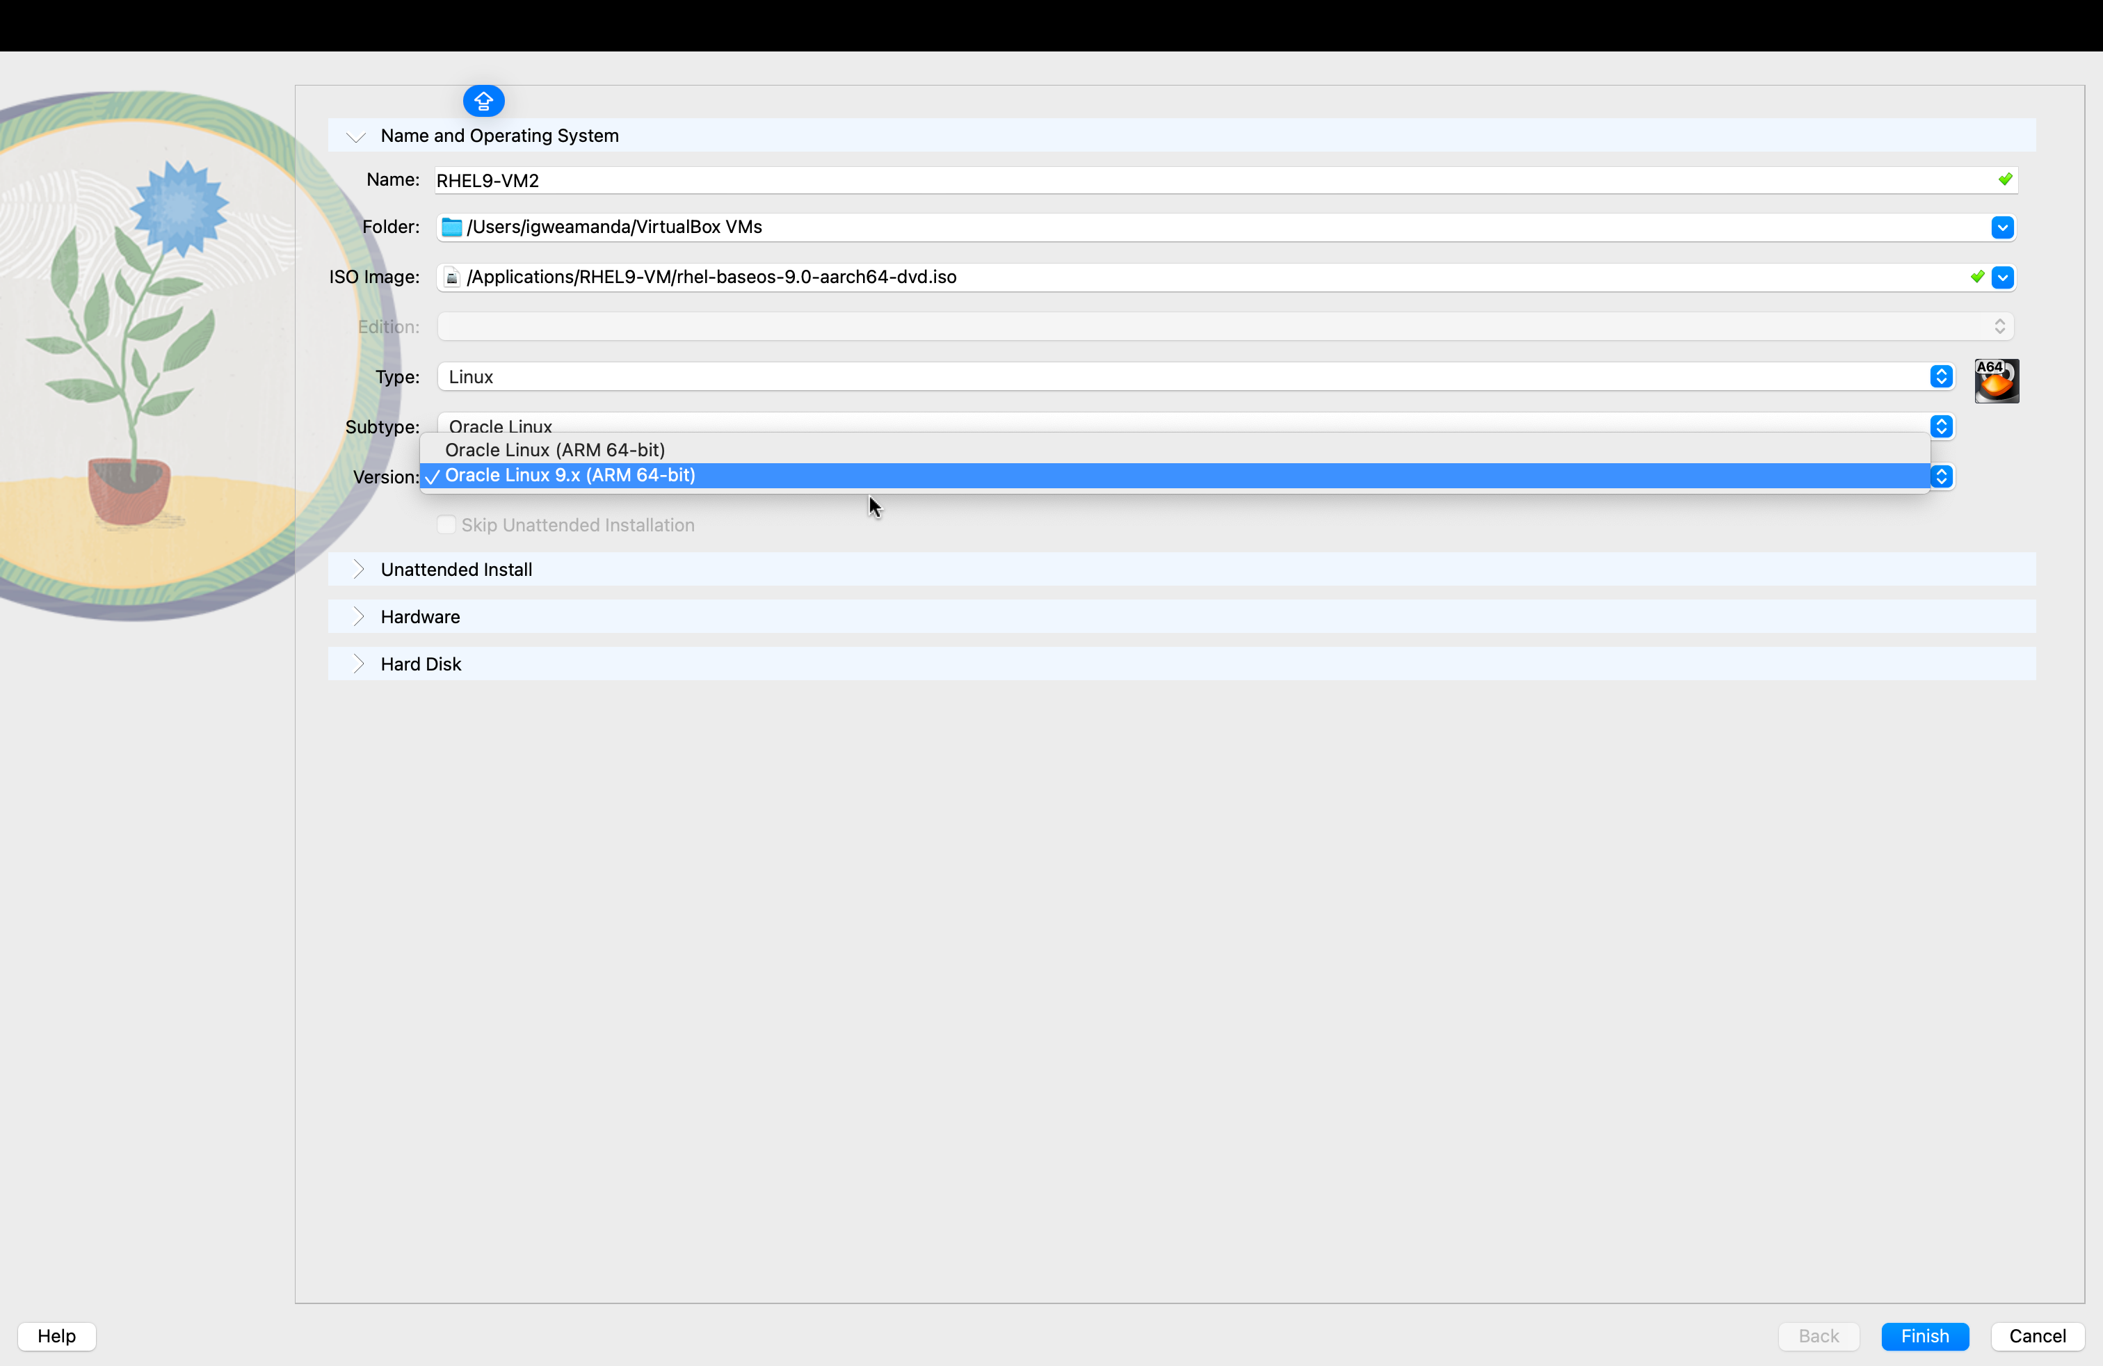Click the Version dropdown stepper arrows
Screen dimensions: 2103x1366
(1940, 477)
